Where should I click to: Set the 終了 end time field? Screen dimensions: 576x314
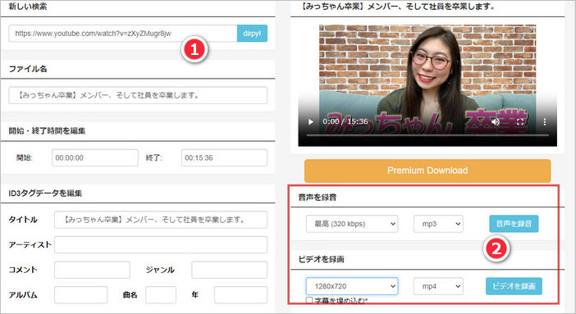pos(224,158)
